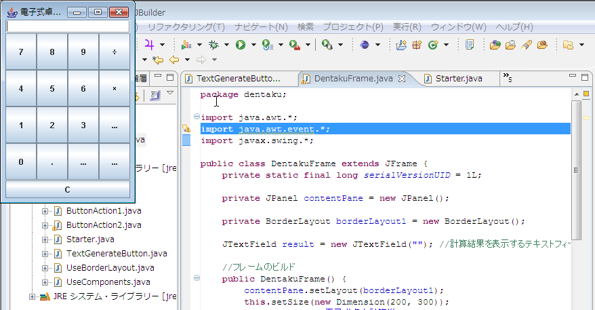
Task: Switch to the Starter.java tab
Action: point(458,79)
